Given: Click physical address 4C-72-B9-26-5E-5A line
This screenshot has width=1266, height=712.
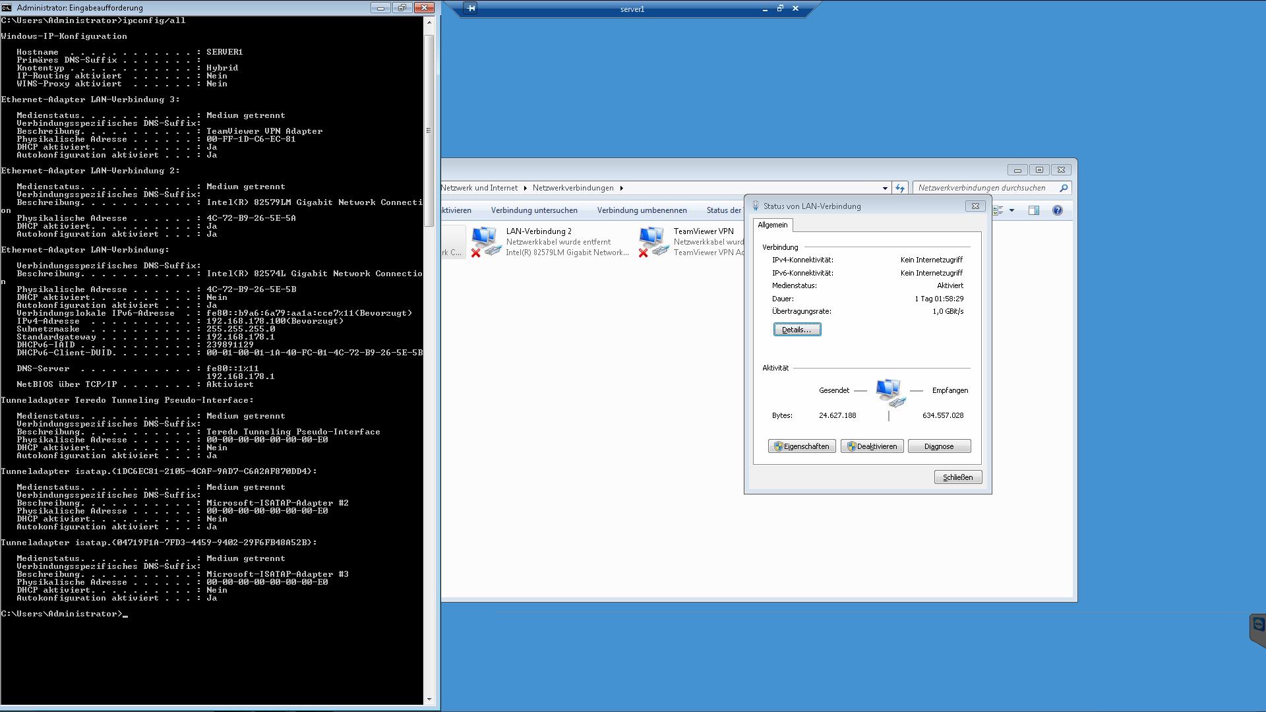Looking at the screenshot, I should 156,218.
